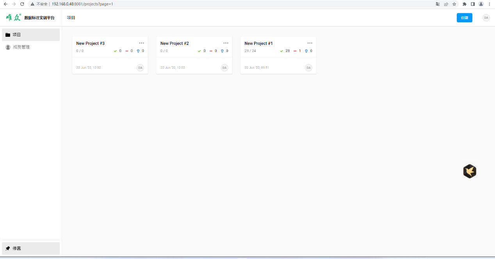This screenshot has width=495, height=259.
Task: Click the blue 创建 button
Action: pos(464,18)
